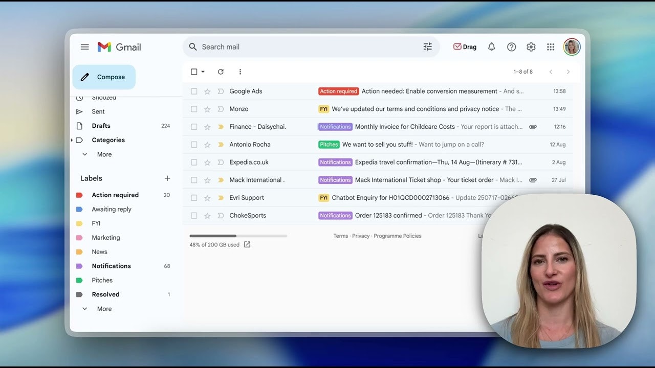Open the select-all dropdown arrow
Screen dimensions: 655x368
tap(203, 72)
